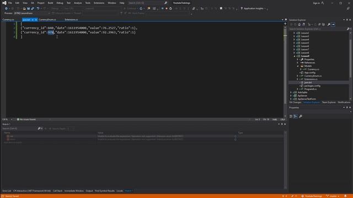Click the Live Share feedback icon
Image resolution: width=353 pixels, height=198 pixels.
348,9
